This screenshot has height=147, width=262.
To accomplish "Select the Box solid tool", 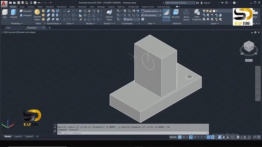I will pyautogui.click(x=5, y=14).
